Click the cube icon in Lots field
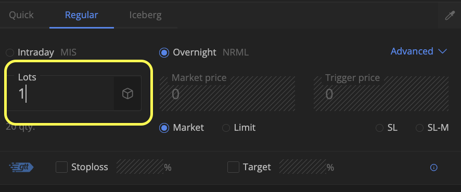The image size is (461, 192). coord(127,94)
